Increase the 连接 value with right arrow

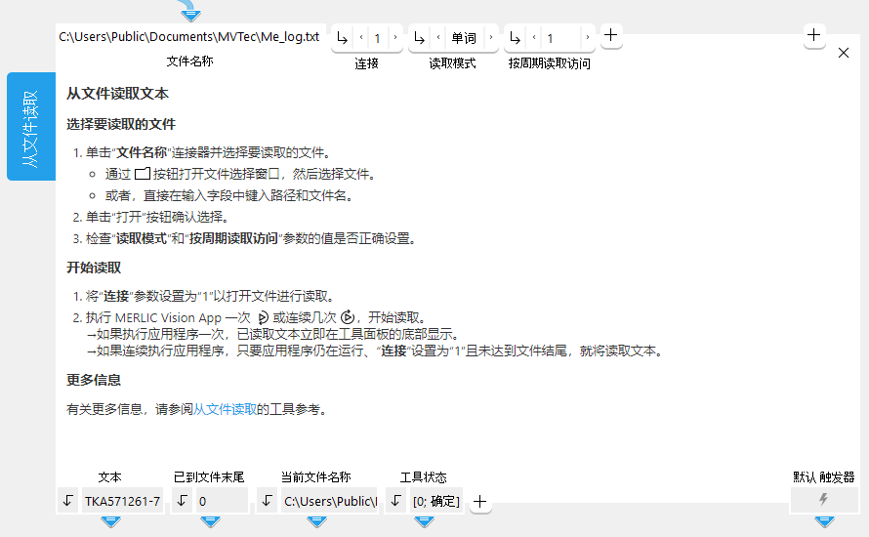coord(394,38)
